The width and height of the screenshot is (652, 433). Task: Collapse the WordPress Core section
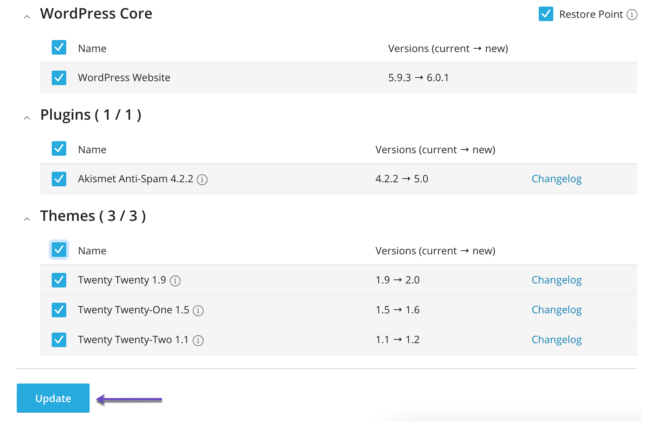click(27, 17)
